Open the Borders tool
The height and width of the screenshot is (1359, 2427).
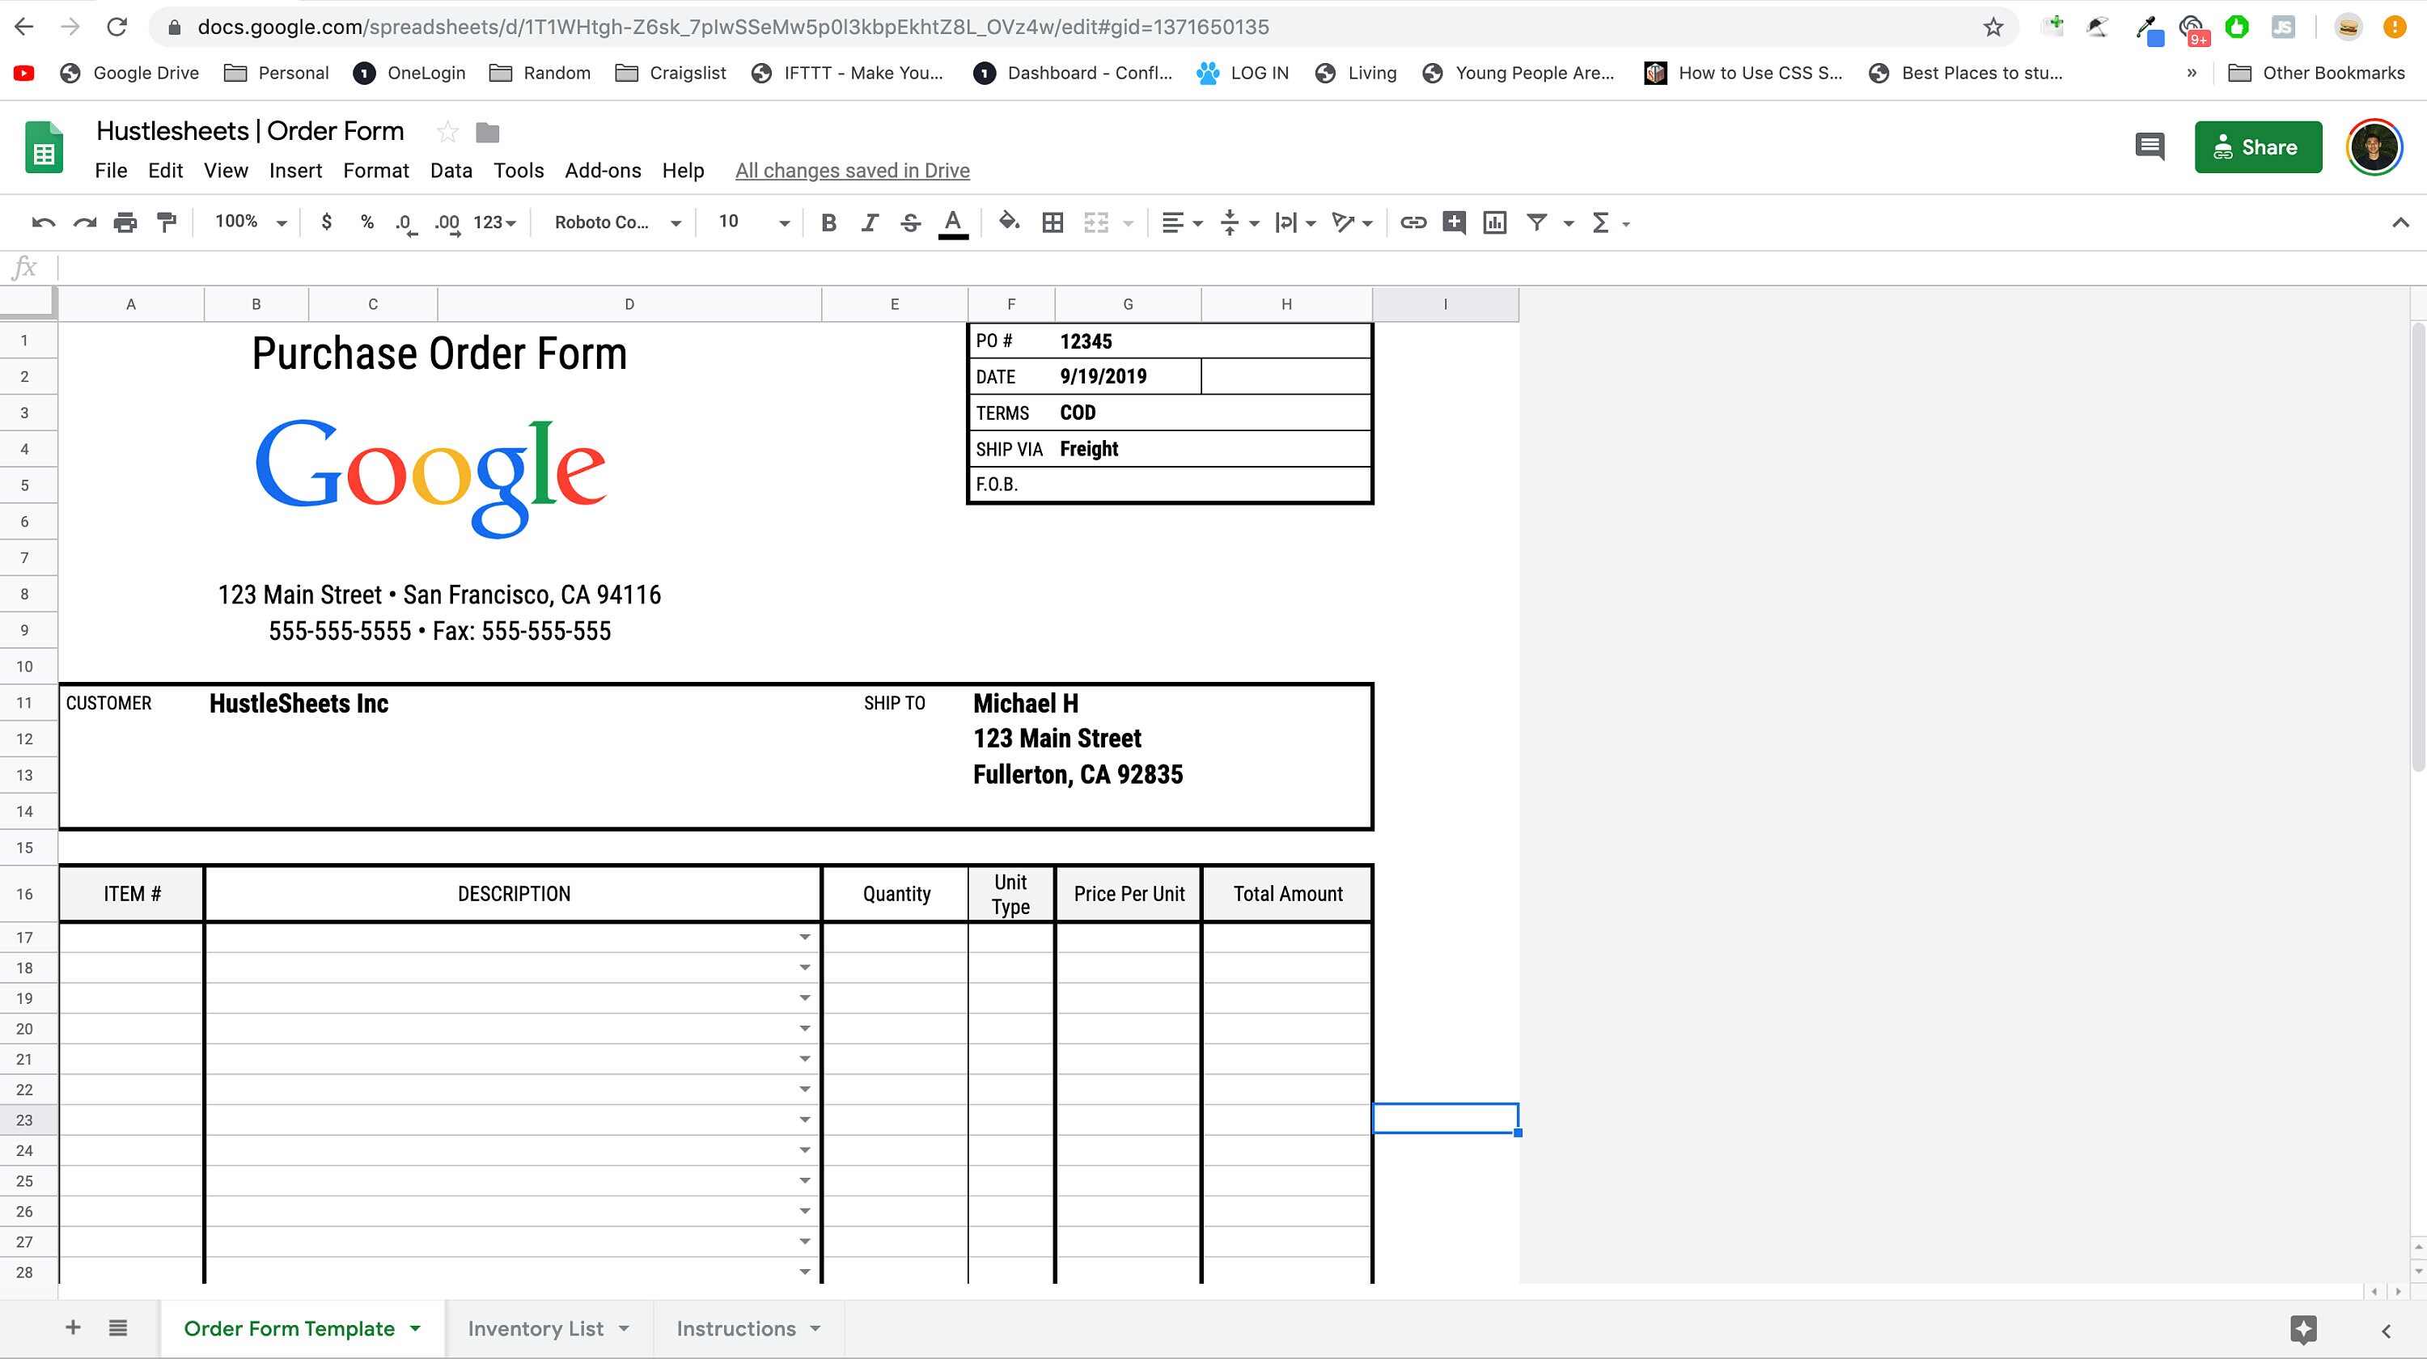point(1053,223)
